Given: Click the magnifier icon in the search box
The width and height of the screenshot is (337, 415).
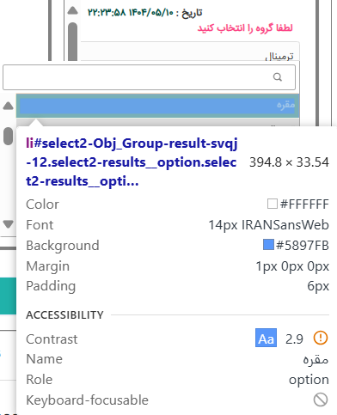Looking at the screenshot, I should click(x=278, y=77).
